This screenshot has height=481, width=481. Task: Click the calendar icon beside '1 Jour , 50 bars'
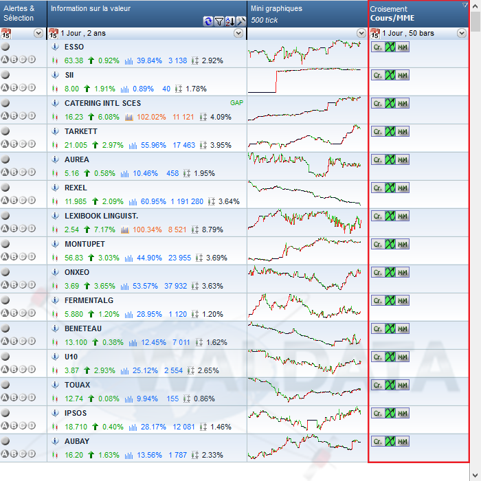tap(375, 34)
